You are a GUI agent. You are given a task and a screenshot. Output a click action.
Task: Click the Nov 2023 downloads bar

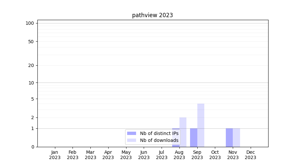tap(236, 138)
